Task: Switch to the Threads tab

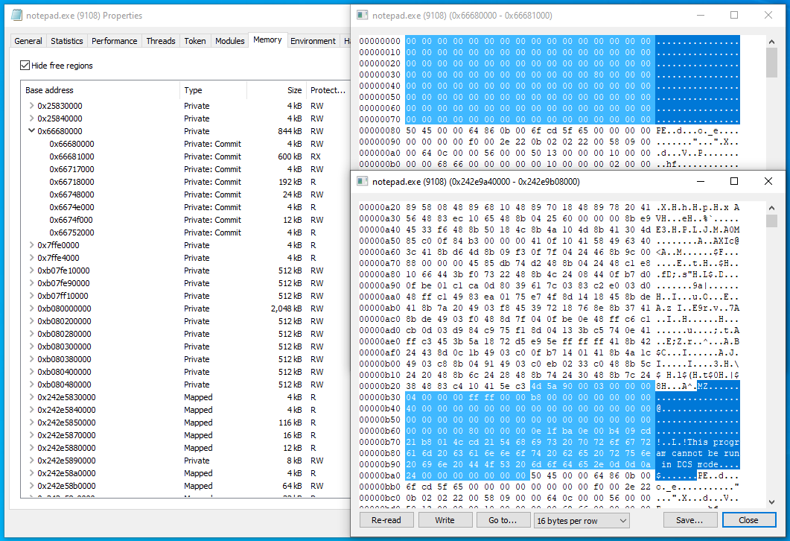Action: pos(161,41)
